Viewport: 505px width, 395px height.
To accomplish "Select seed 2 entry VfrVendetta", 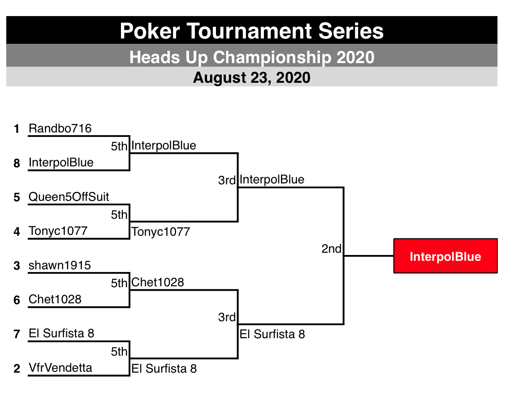I will click(60, 368).
